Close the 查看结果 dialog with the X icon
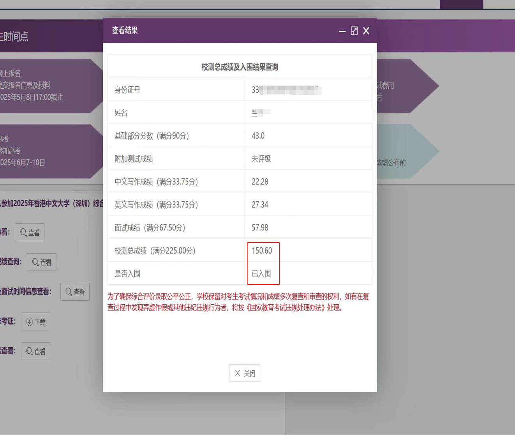 coord(366,31)
